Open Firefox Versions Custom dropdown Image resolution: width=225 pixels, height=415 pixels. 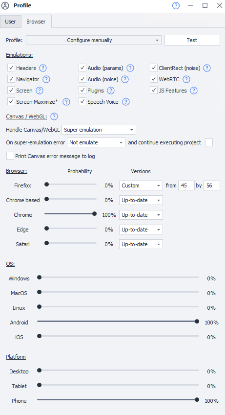pos(141,185)
